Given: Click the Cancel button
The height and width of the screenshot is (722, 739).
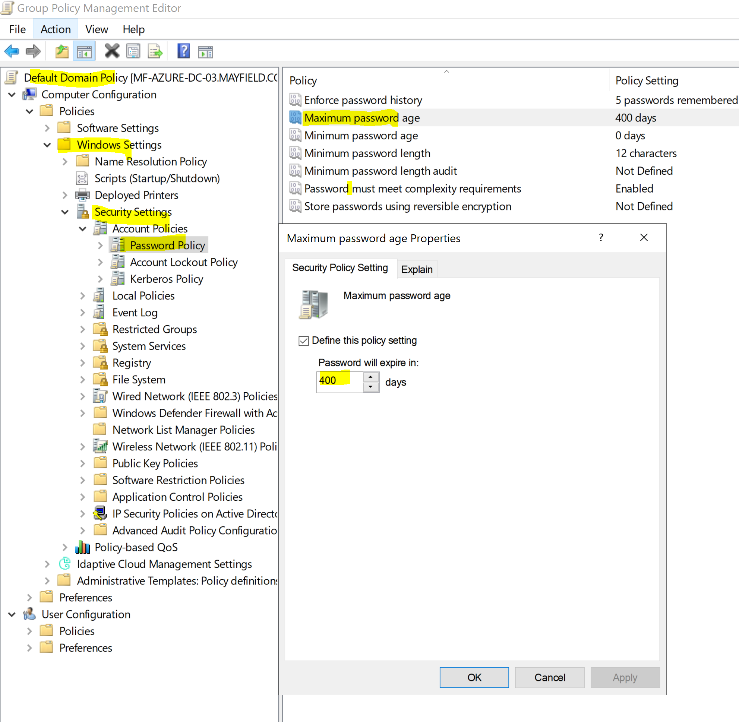Looking at the screenshot, I should click(549, 677).
